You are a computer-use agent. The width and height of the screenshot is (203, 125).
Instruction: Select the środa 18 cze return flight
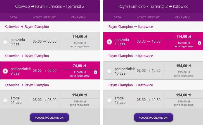109,100
